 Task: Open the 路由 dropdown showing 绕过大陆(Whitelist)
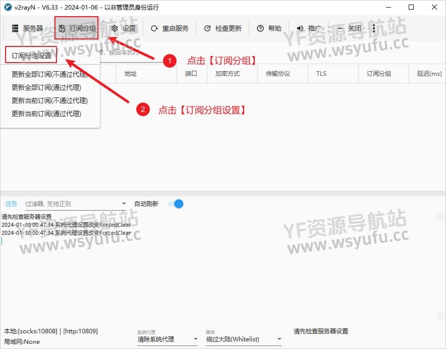point(244,339)
